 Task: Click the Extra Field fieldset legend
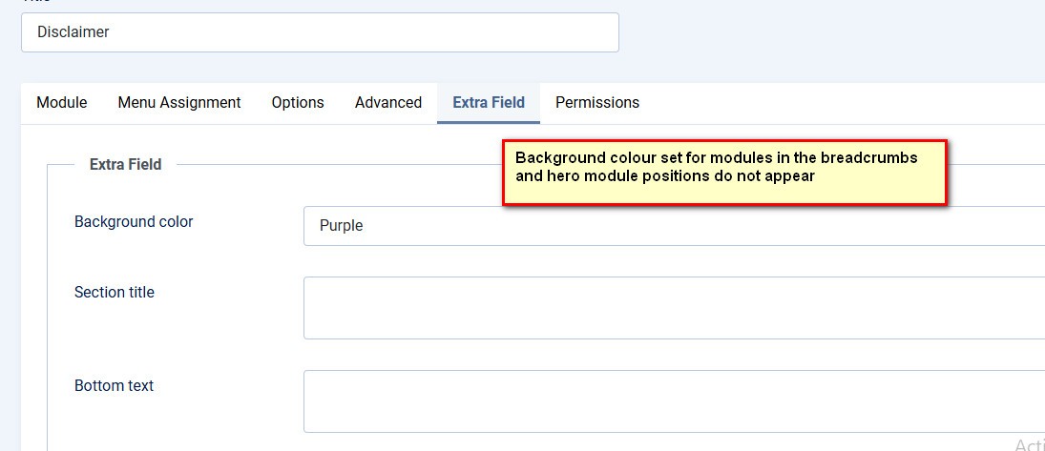coord(126,165)
